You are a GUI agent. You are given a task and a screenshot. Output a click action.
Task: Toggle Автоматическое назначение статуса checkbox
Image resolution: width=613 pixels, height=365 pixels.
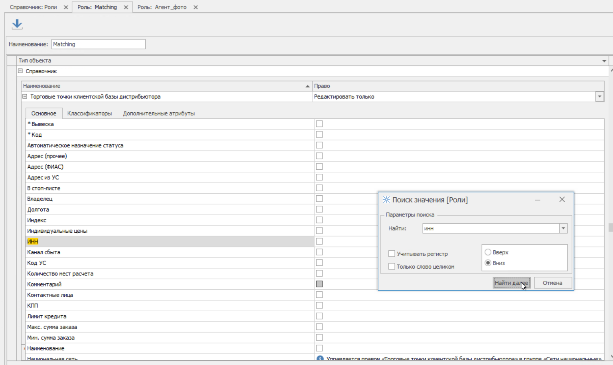(320, 145)
